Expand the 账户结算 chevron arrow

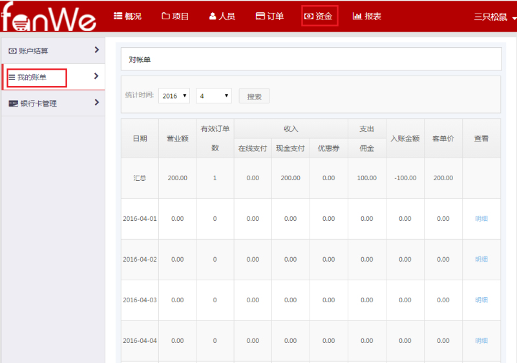click(96, 50)
